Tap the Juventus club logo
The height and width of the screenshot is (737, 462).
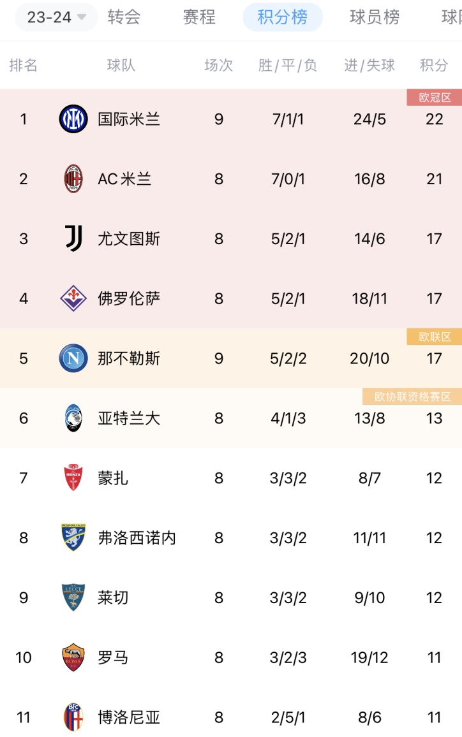(x=73, y=238)
